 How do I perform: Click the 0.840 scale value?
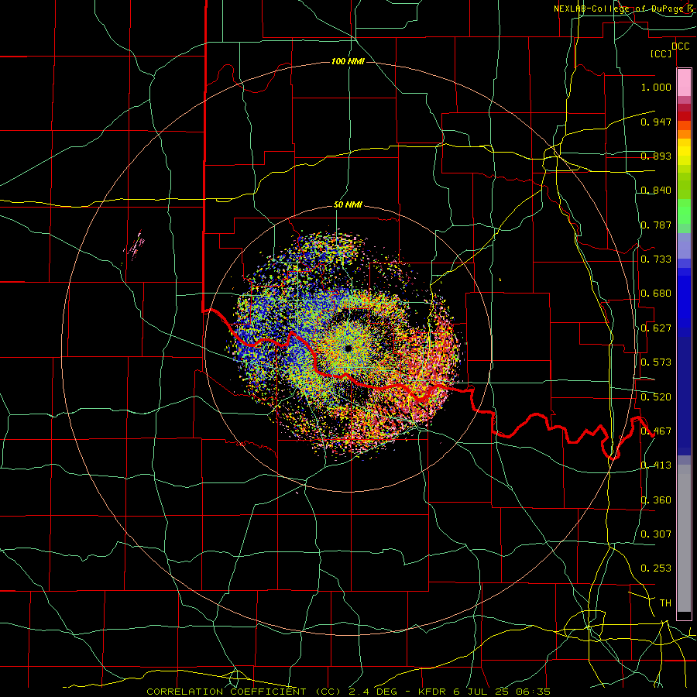coord(656,191)
